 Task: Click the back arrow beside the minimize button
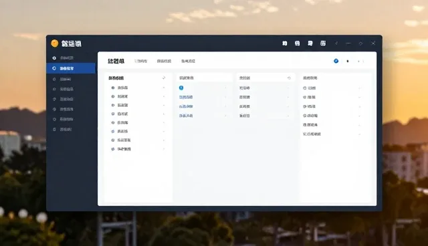tap(336, 43)
